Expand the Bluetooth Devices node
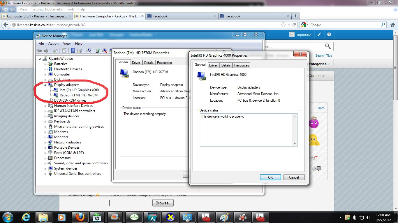398x223 pixels. pos(45,69)
